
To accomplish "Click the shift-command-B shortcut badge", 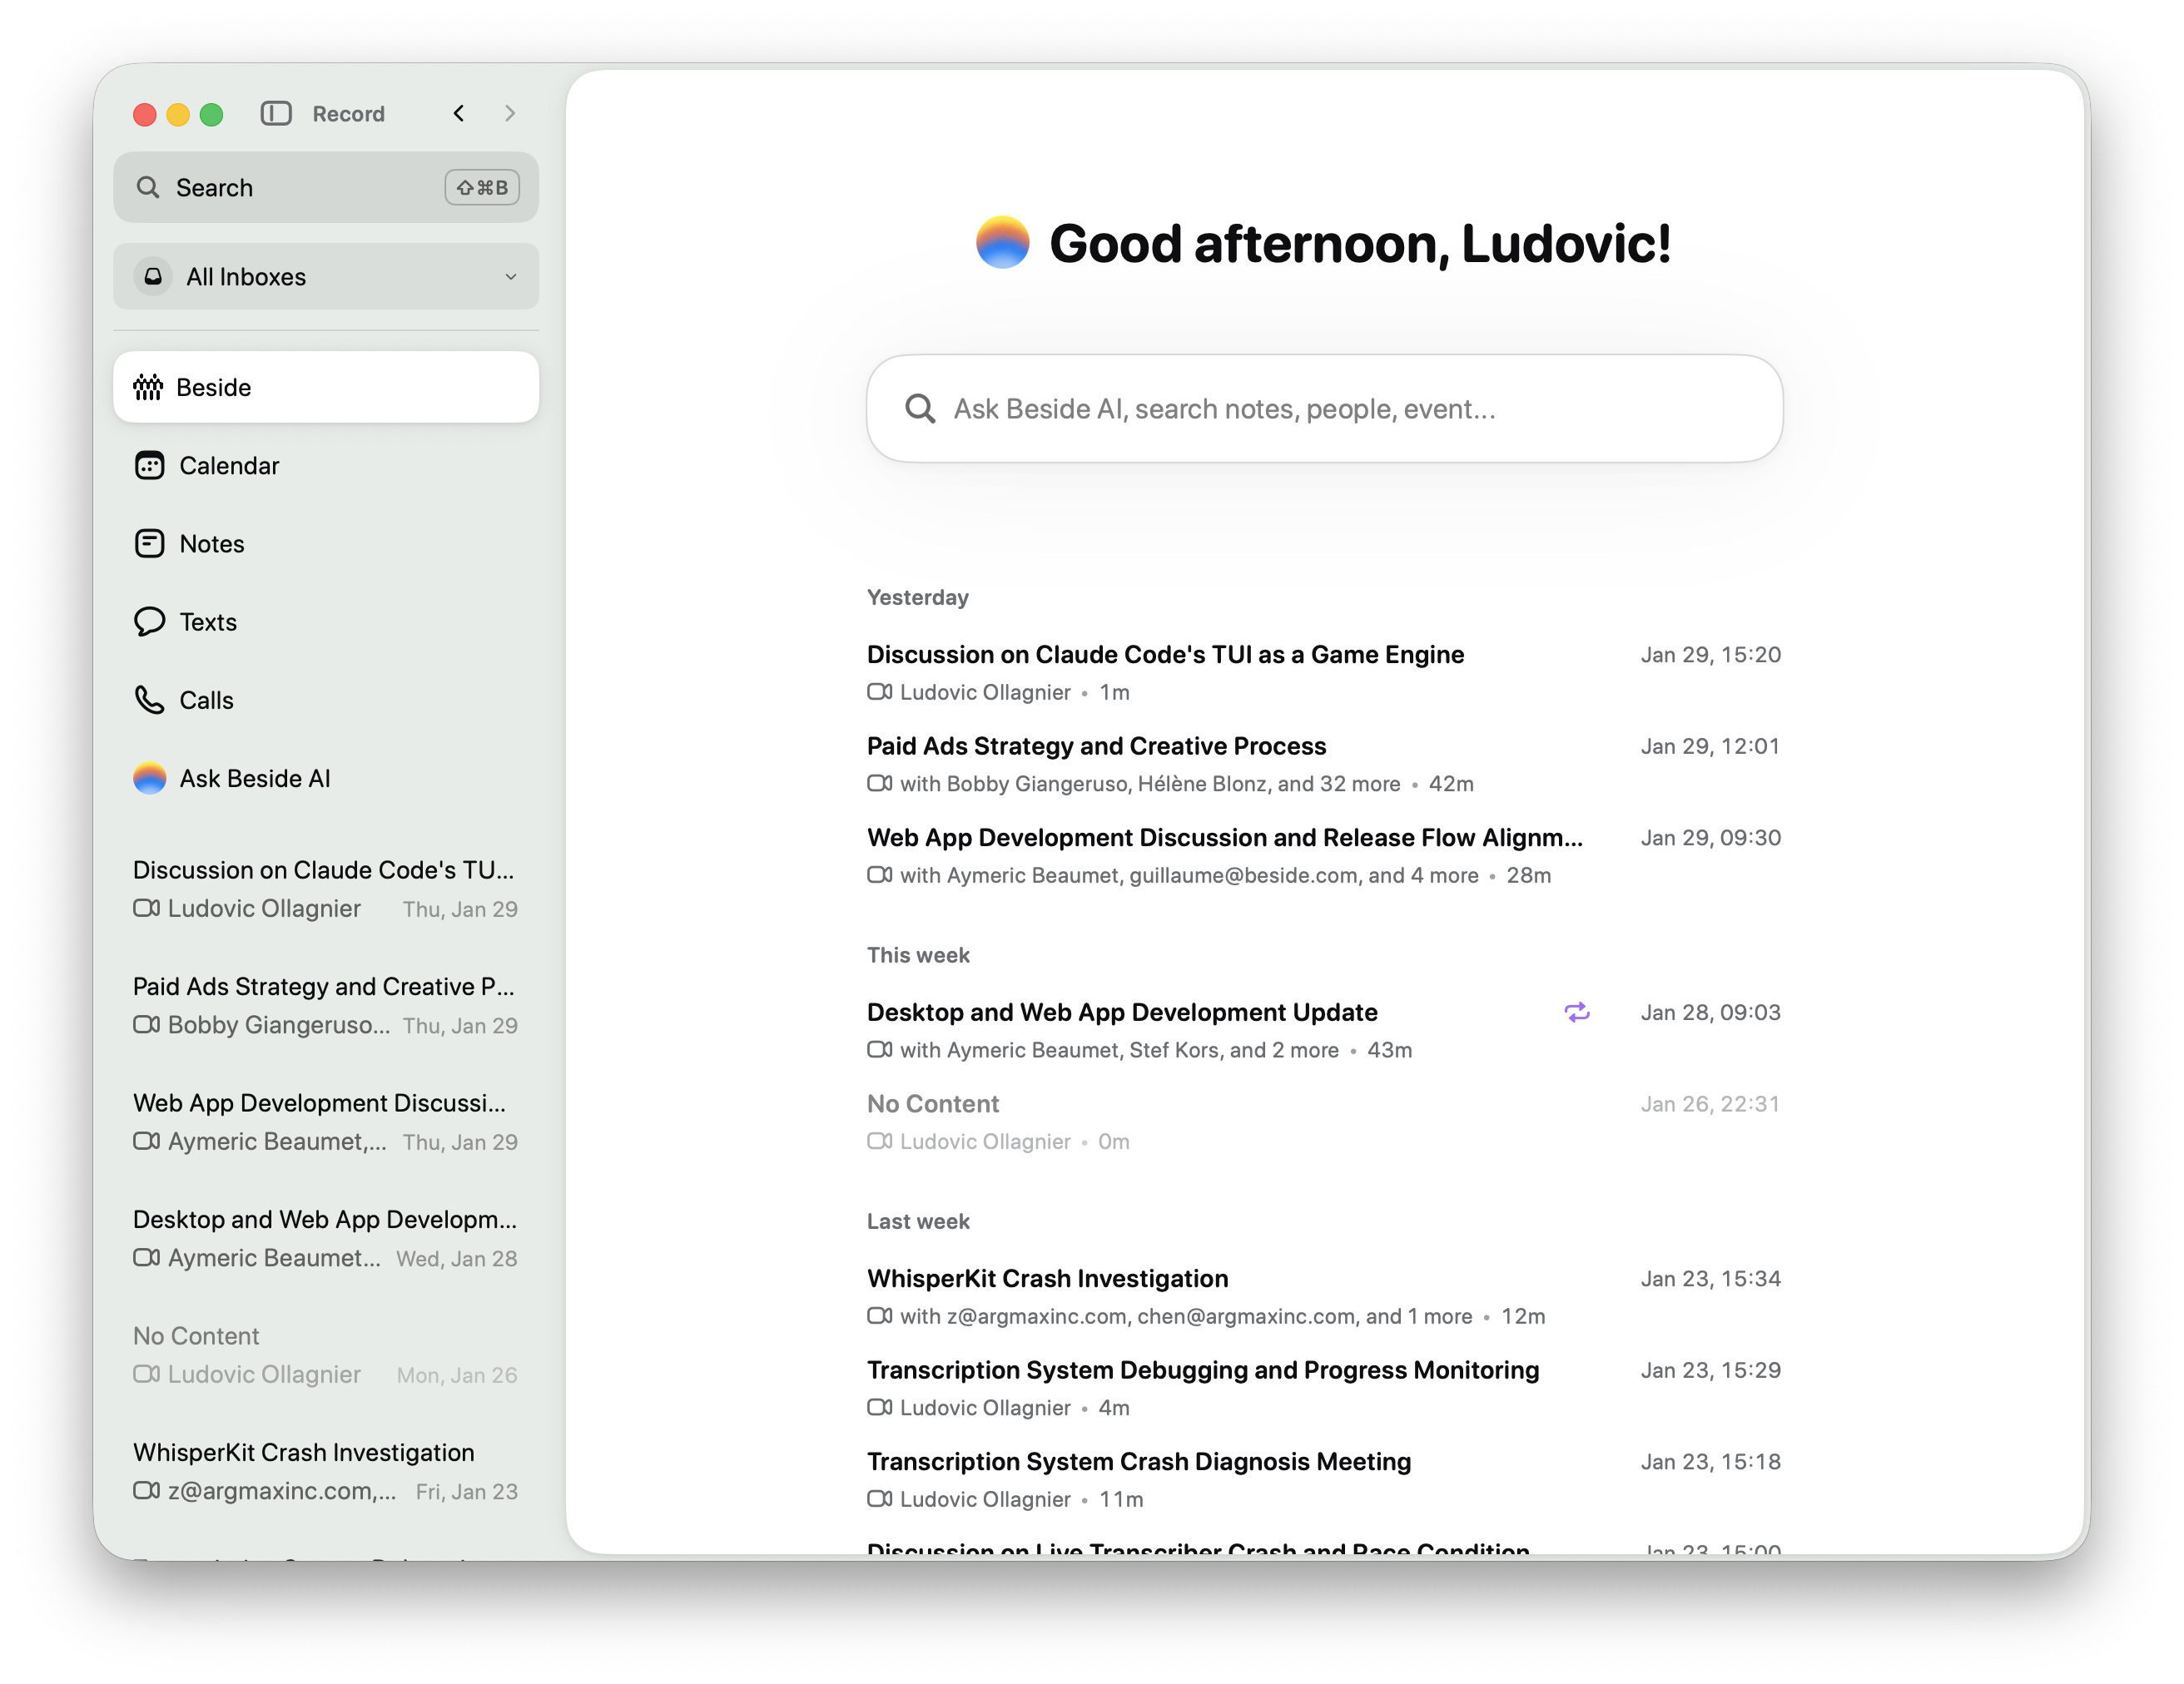I will pos(482,187).
